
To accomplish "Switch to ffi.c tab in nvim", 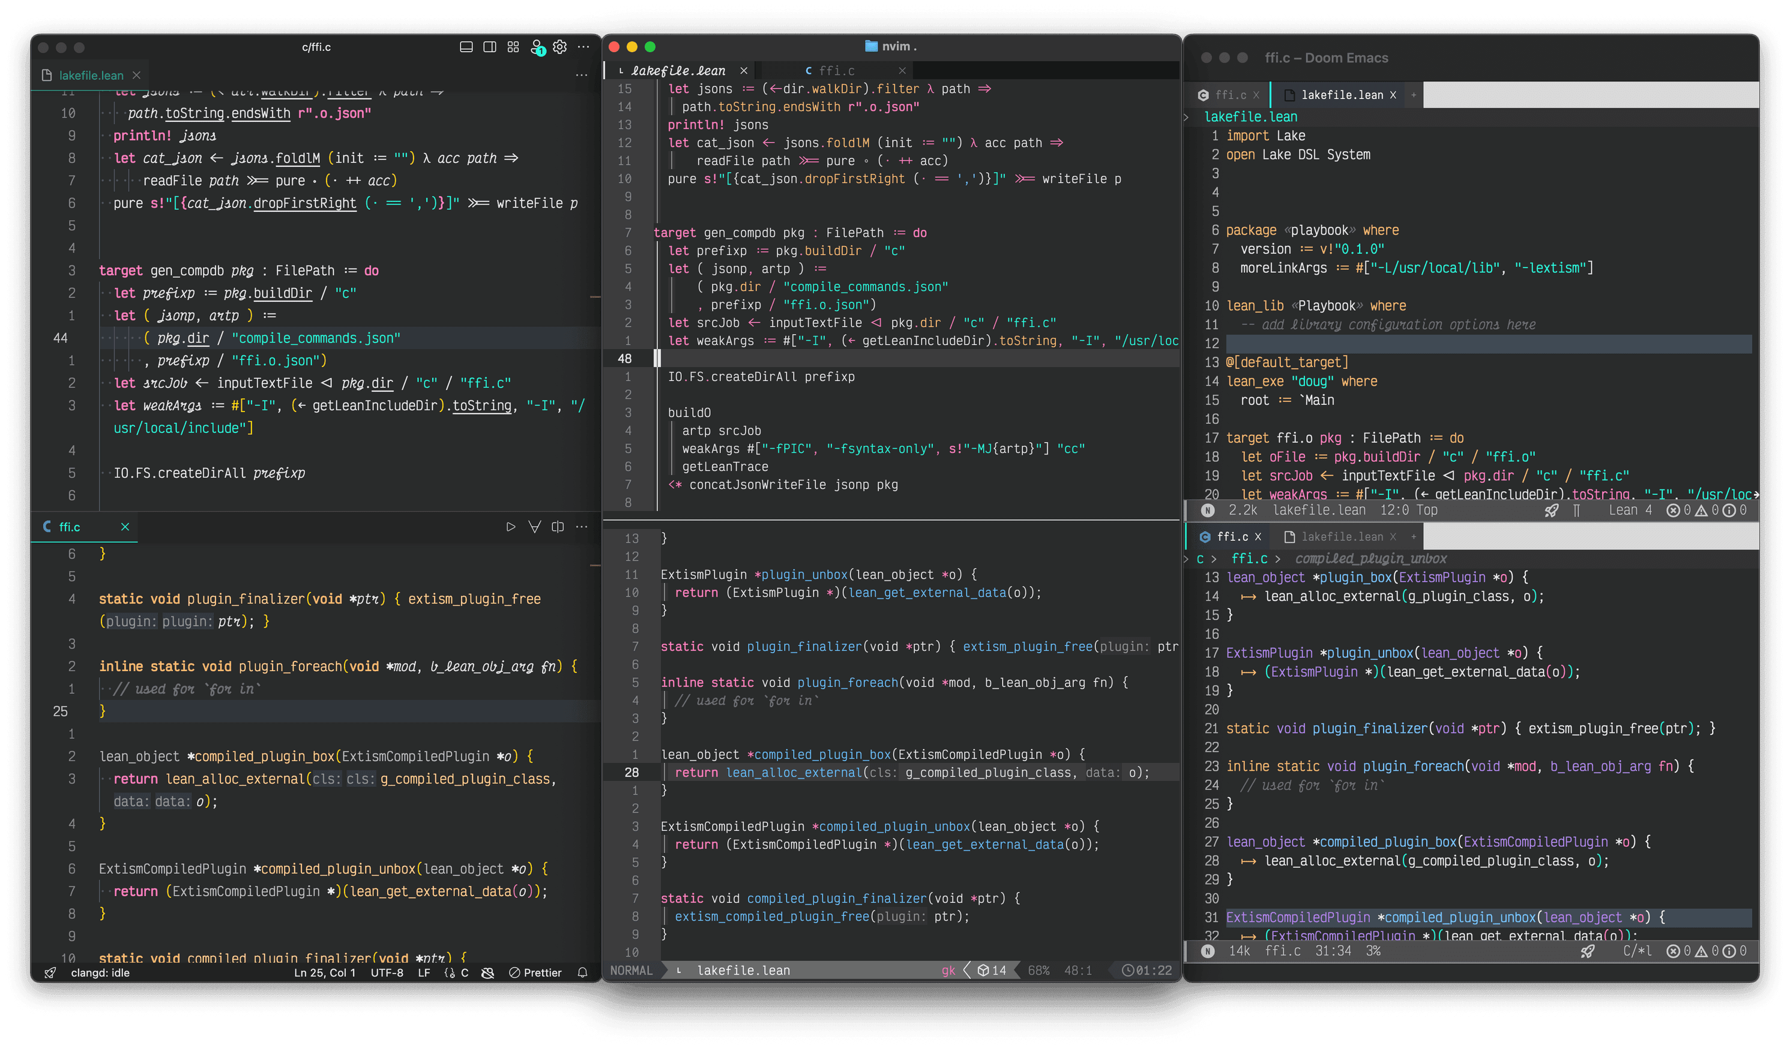I will tap(836, 70).
